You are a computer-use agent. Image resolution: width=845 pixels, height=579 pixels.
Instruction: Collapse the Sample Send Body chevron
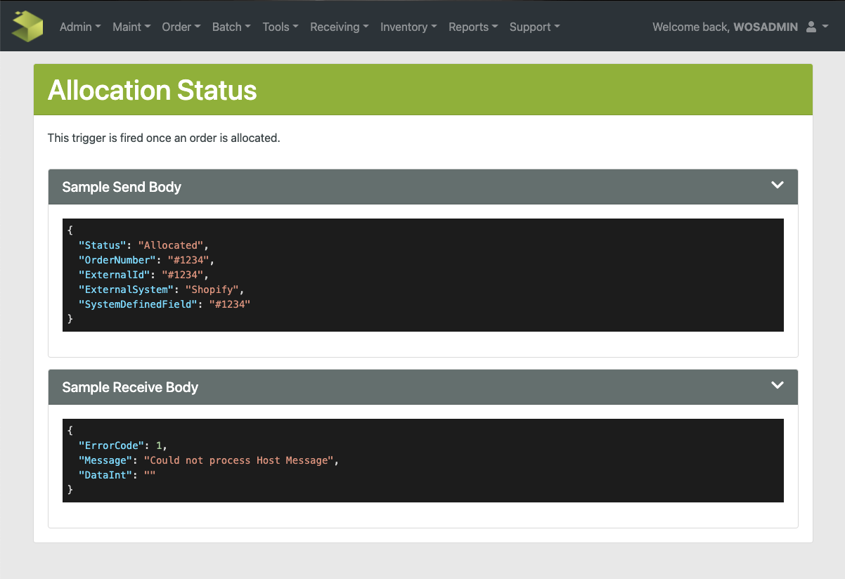777,186
